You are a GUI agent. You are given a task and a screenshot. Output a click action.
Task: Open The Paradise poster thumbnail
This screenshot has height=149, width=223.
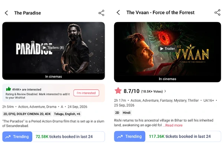click(54, 51)
